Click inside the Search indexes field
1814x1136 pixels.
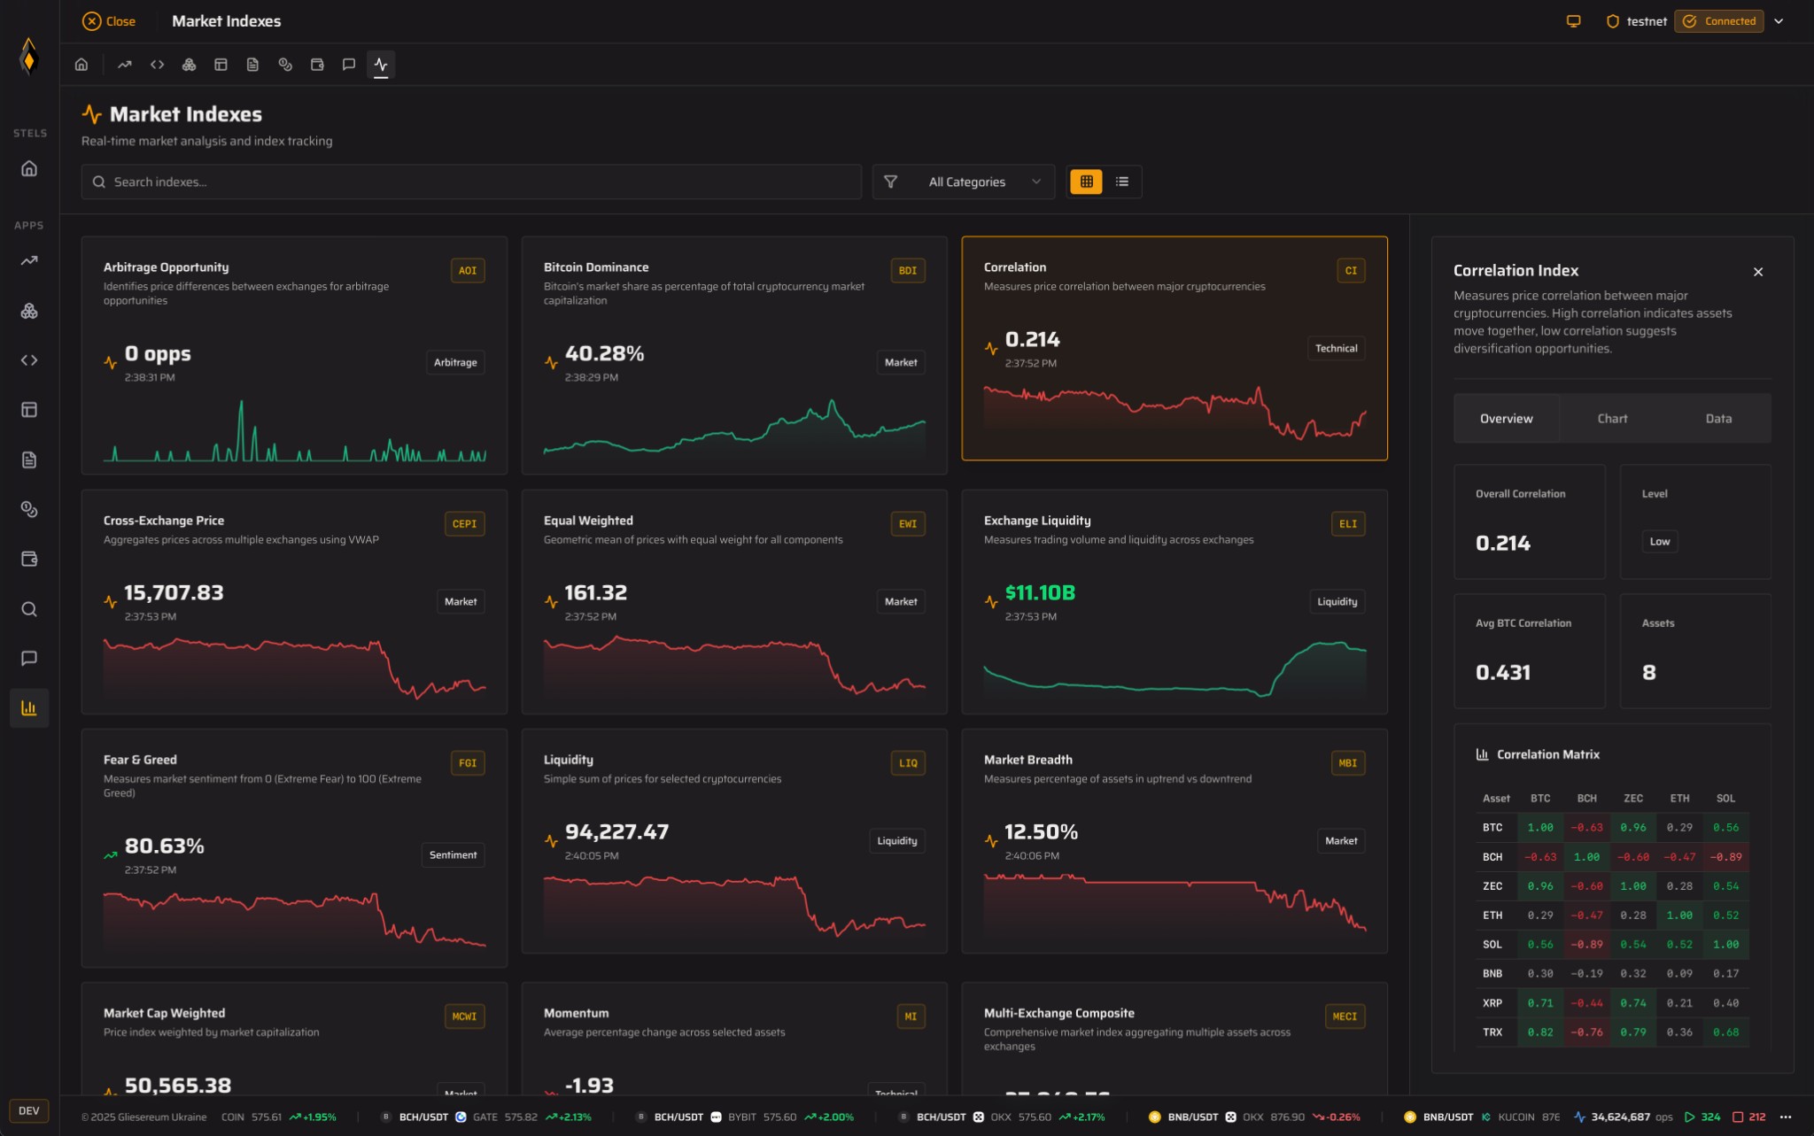pyautogui.click(x=469, y=182)
